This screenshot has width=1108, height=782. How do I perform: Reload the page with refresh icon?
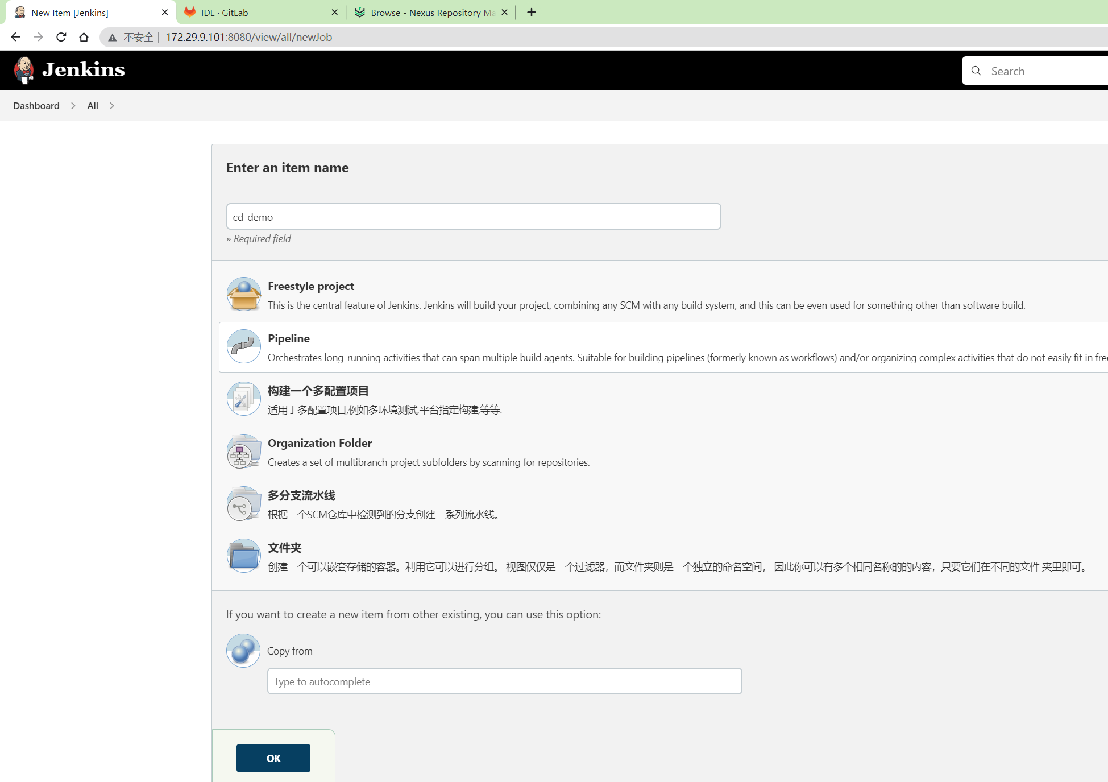[x=61, y=37]
